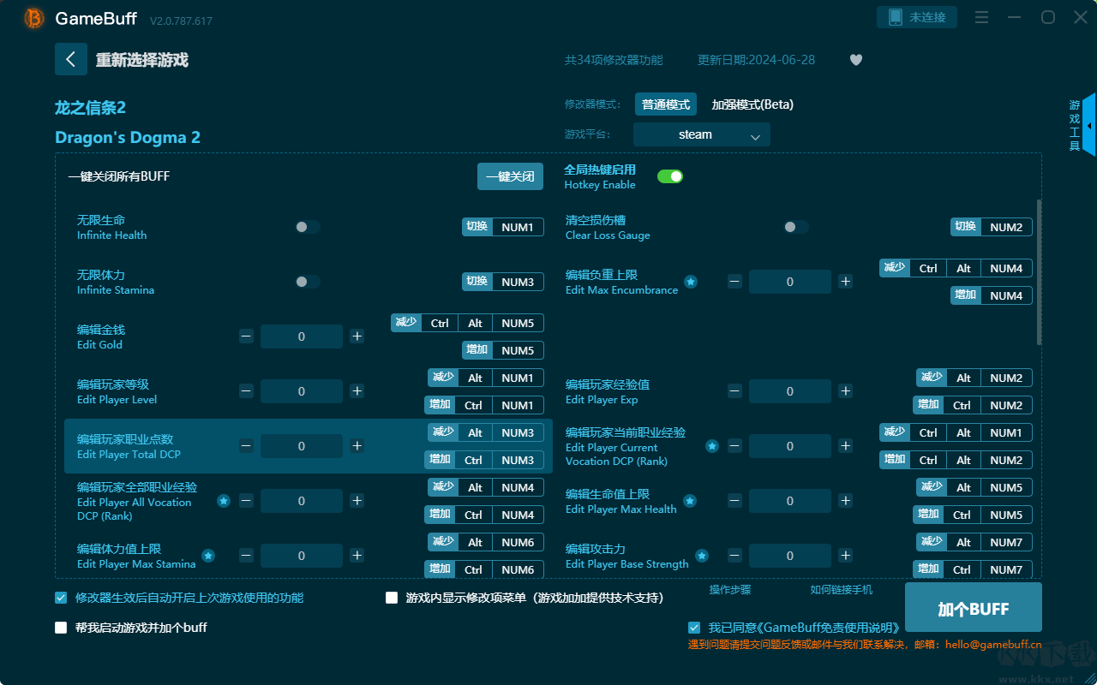
Task: Click the heart favorite icon
Action: coord(855,60)
